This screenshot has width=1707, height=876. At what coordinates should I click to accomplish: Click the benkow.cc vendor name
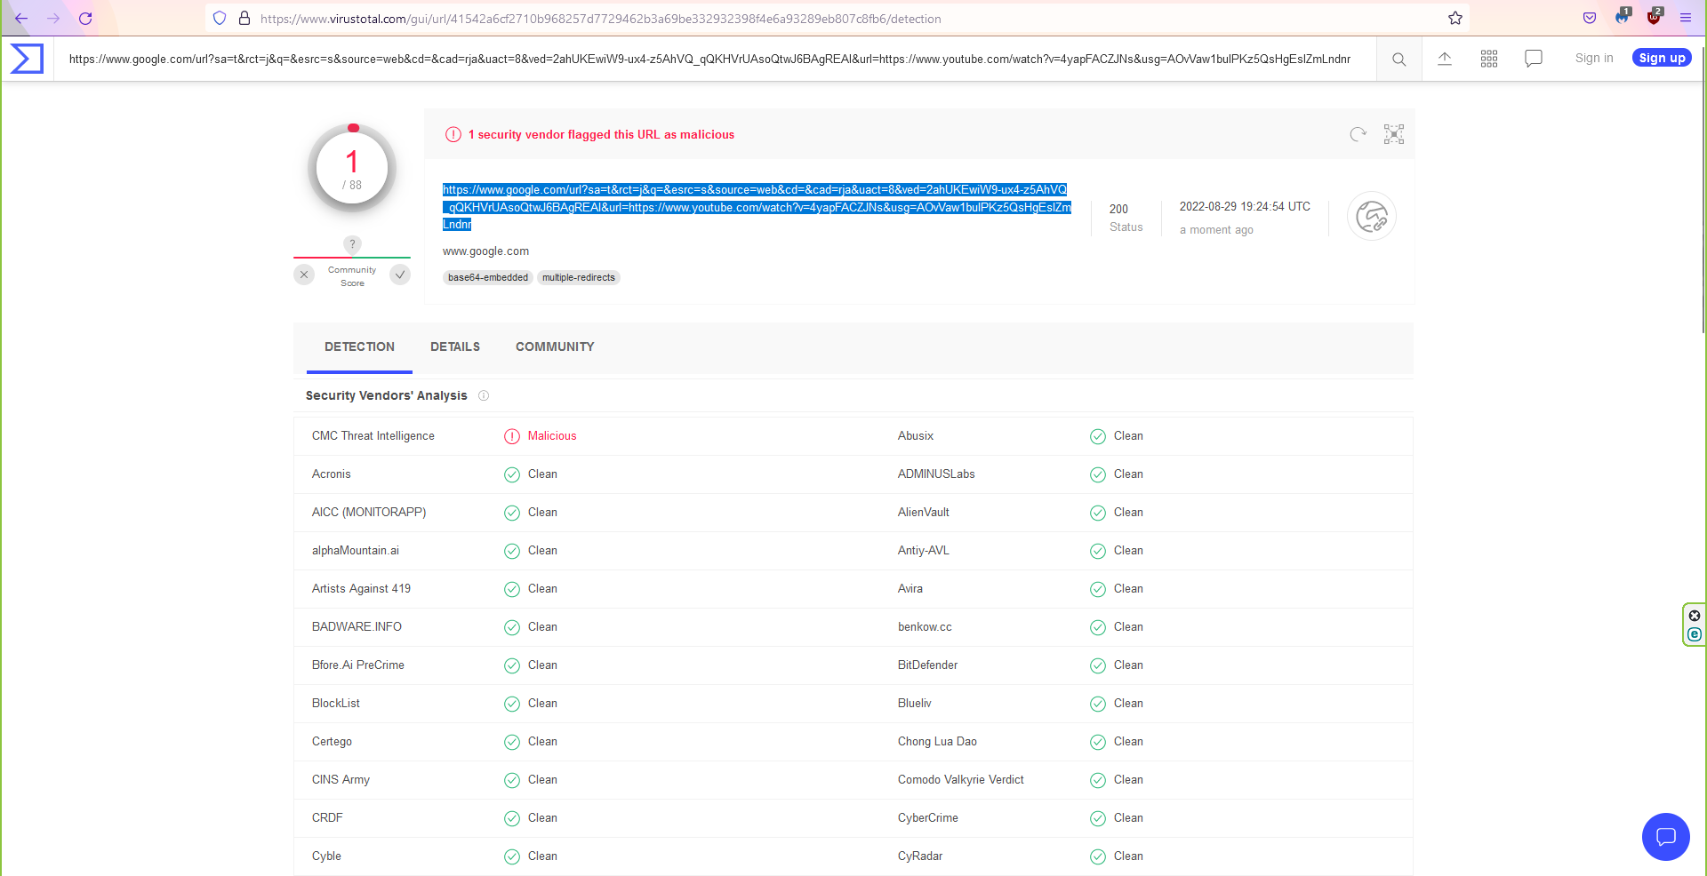925,627
